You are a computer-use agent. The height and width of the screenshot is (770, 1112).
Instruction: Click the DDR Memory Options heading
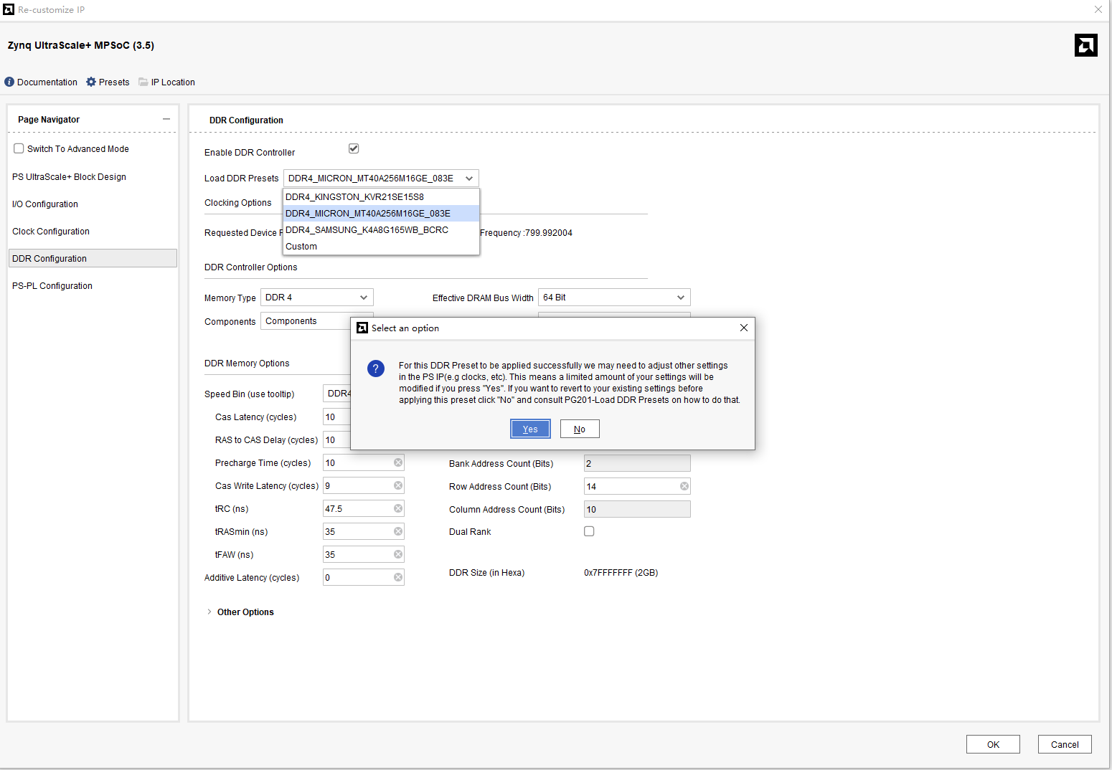coord(247,363)
